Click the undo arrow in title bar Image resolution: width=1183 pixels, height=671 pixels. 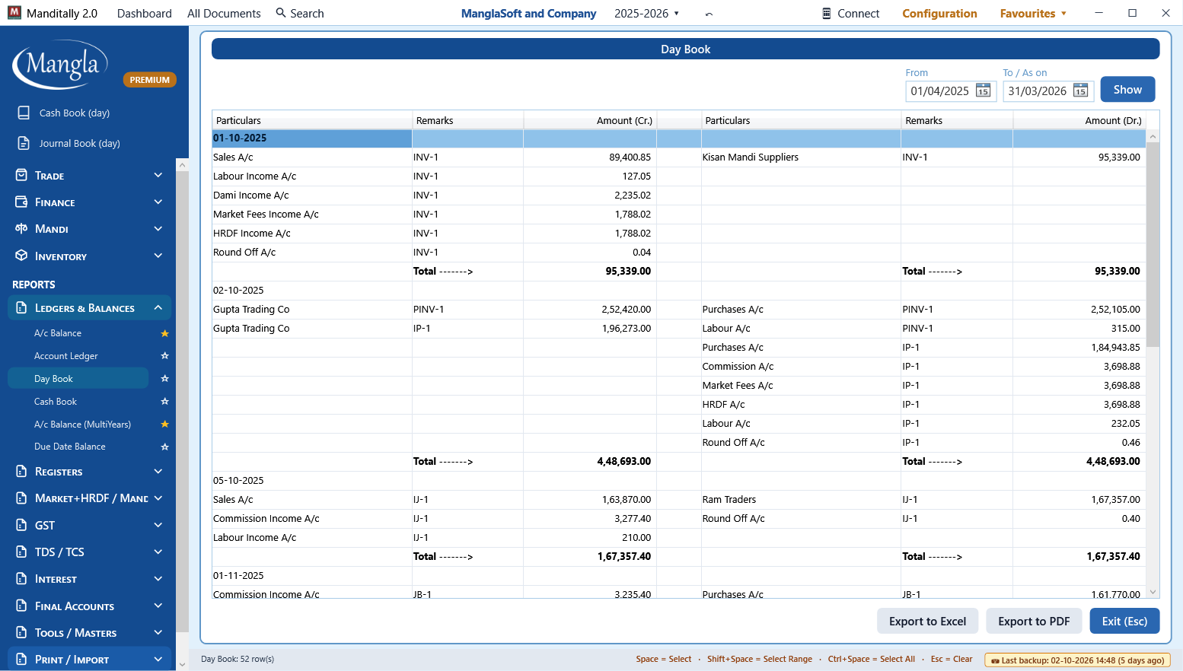tap(709, 14)
